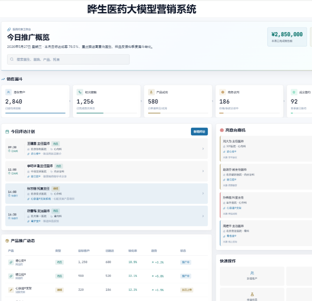
Task: Click the 新增拜访 button
Action: [x=199, y=132]
